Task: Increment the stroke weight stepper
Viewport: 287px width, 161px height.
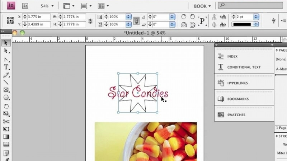Action: 234,15
